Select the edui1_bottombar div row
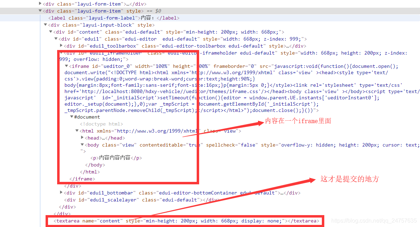This screenshot has height=227, width=420. pos(182,193)
